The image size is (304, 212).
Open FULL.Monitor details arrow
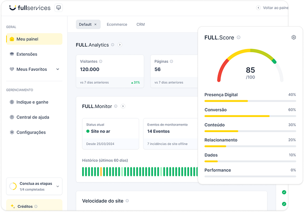(x=123, y=106)
